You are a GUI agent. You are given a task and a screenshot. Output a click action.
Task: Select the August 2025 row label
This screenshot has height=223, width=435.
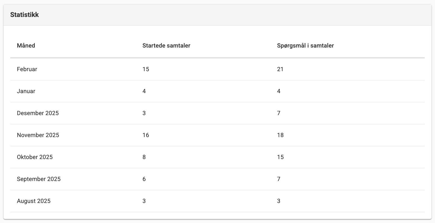click(34, 201)
